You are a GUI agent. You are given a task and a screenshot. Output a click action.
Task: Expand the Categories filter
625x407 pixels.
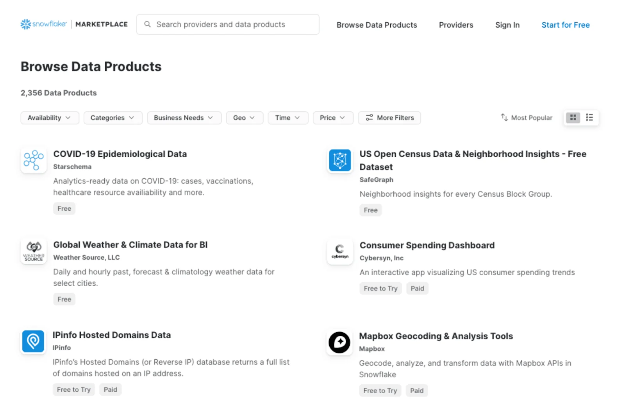click(113, 118)
